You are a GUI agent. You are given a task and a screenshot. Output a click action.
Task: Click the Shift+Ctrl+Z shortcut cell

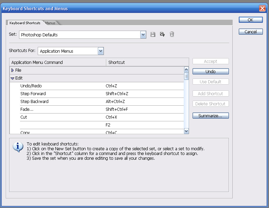pos(117,94)
